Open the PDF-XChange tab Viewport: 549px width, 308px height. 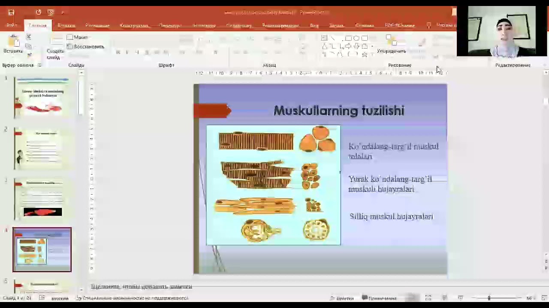400,26
